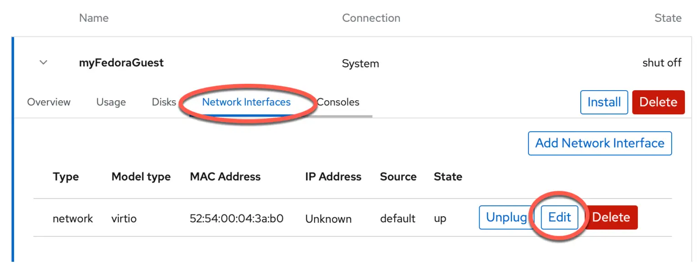This screenshot has height=265, width=699.
Task: Click the Name column header
Action: pyautogui.click(x=94, y=18)
